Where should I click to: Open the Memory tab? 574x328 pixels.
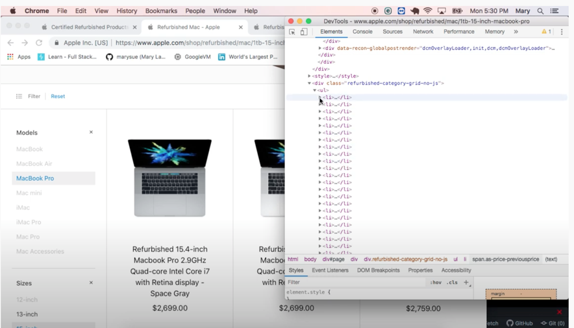[495, 32]
